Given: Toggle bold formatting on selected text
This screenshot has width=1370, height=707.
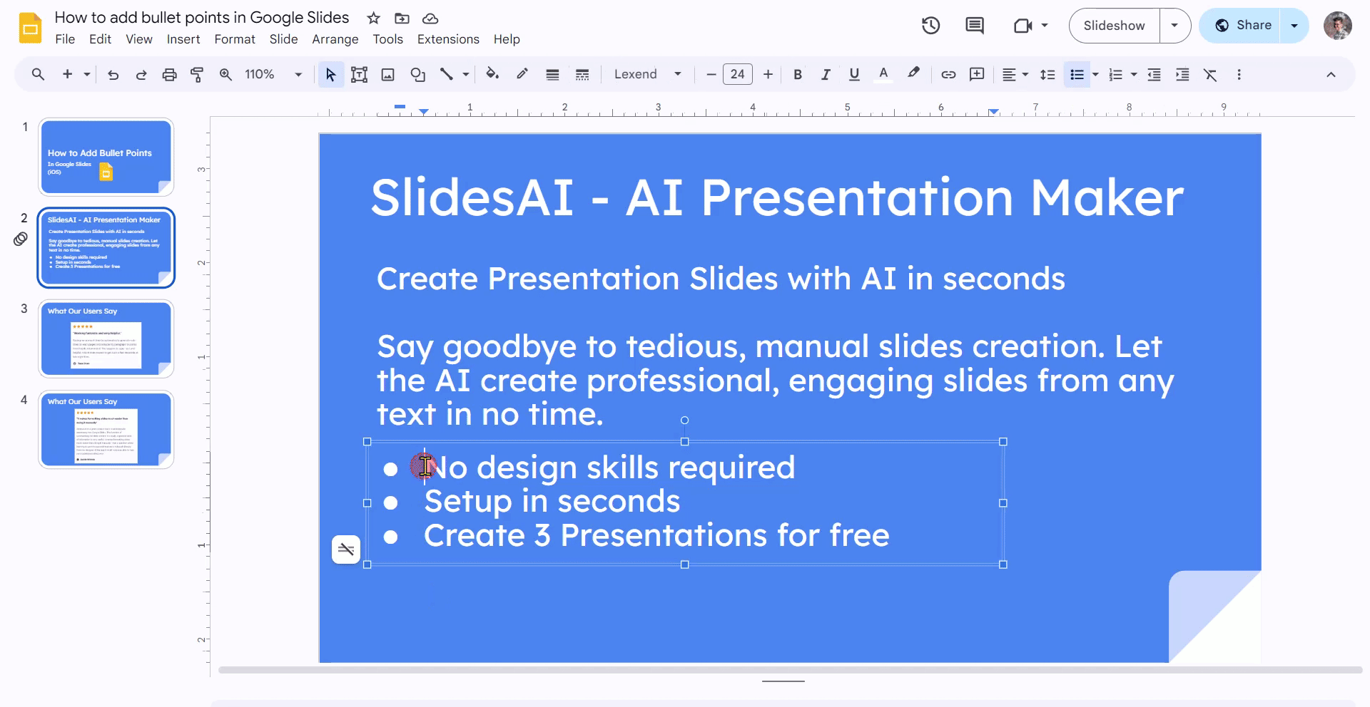Looking at the screenshot, I should pyautogui.click(x=797, y=74).
